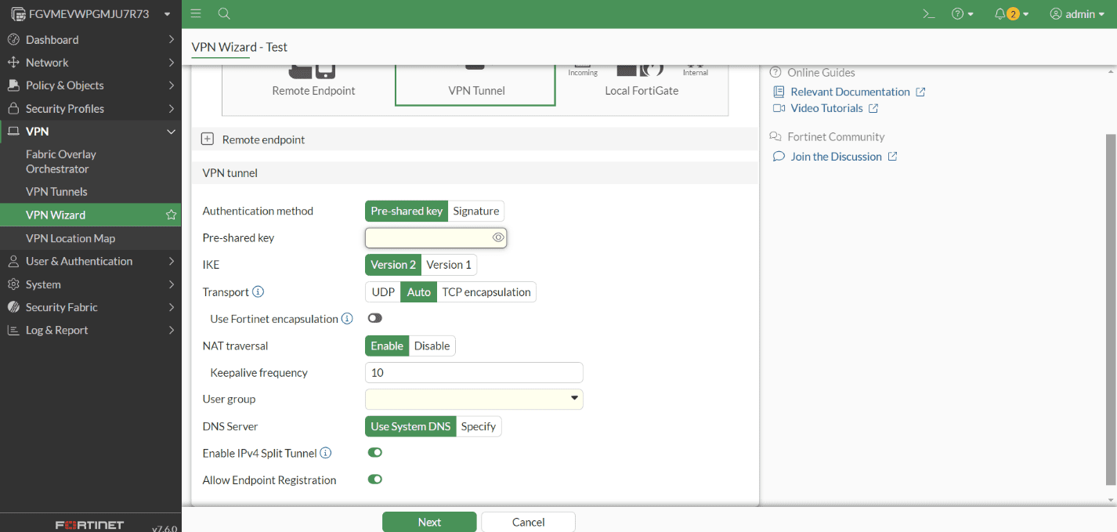Open Video Tutorials link
This screenshot has height=532, width=1117.
click(826, 108)
